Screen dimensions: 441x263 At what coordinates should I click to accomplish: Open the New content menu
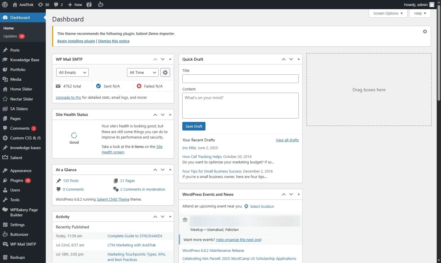75,5
